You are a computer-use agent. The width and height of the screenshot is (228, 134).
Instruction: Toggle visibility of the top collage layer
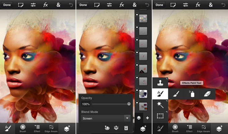[137, 15]
